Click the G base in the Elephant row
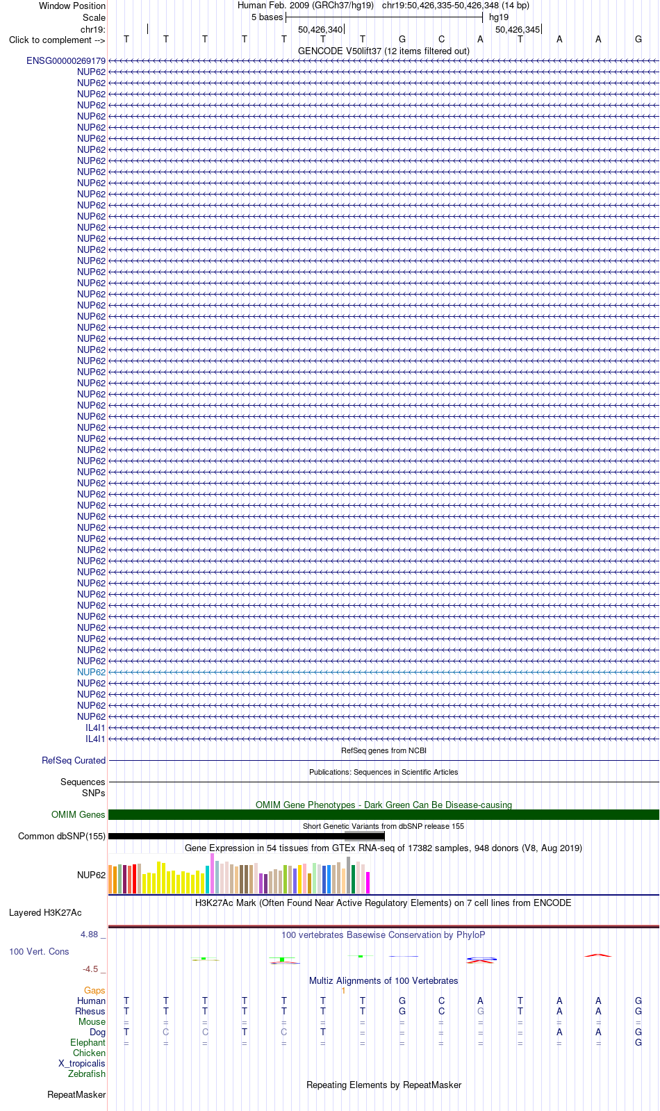The width and height of the screenshot is (660, 1111). [x=638, y=1043]
